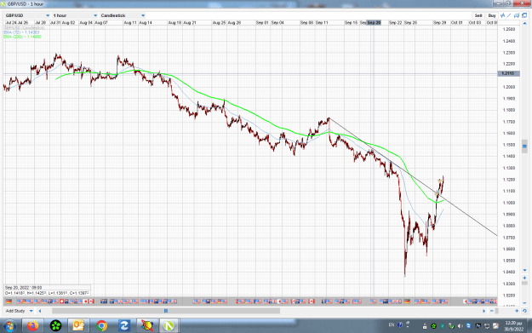Click price-axis zoom out minus icon

524,302
